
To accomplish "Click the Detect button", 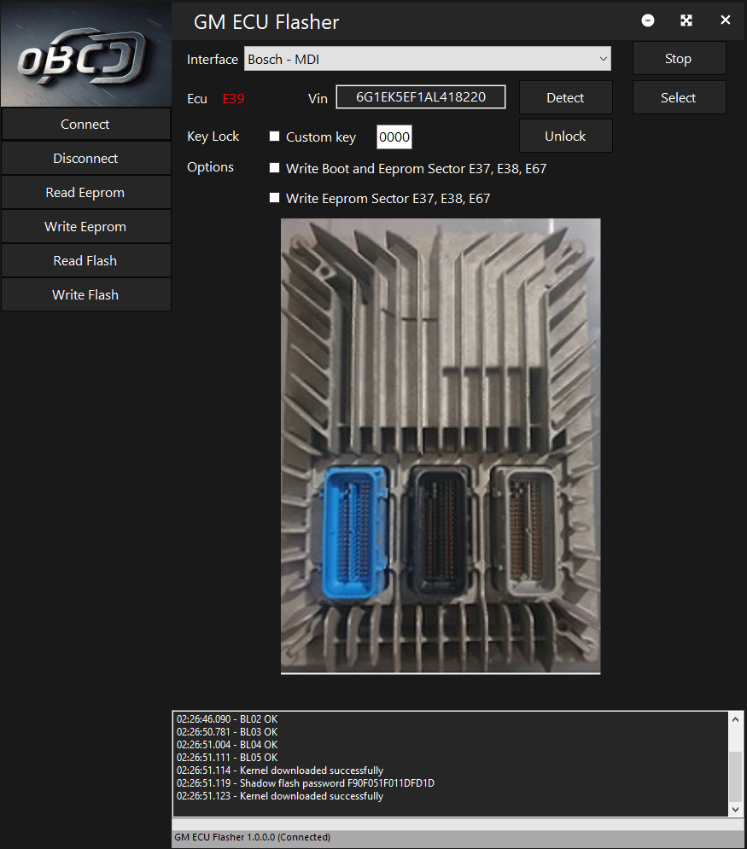I will point(565,97).
